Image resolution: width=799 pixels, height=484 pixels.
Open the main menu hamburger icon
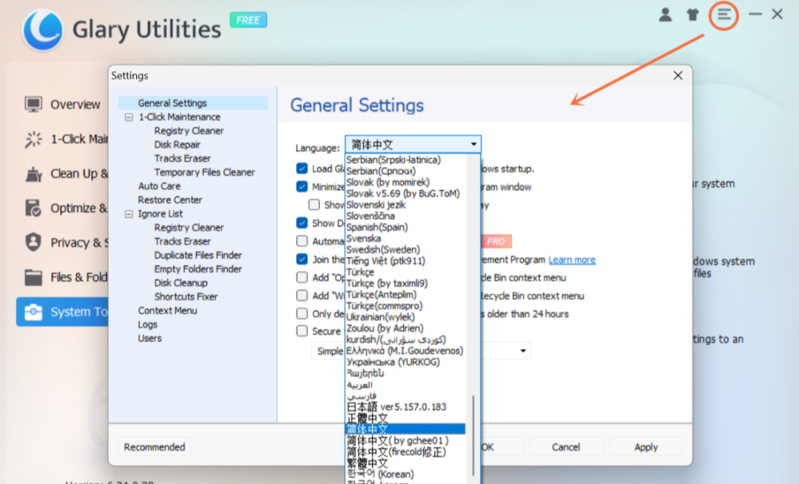pos(724,15)
